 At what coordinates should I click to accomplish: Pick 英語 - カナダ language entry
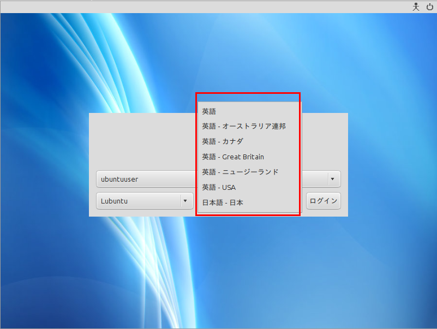click(x=249, y=142)
